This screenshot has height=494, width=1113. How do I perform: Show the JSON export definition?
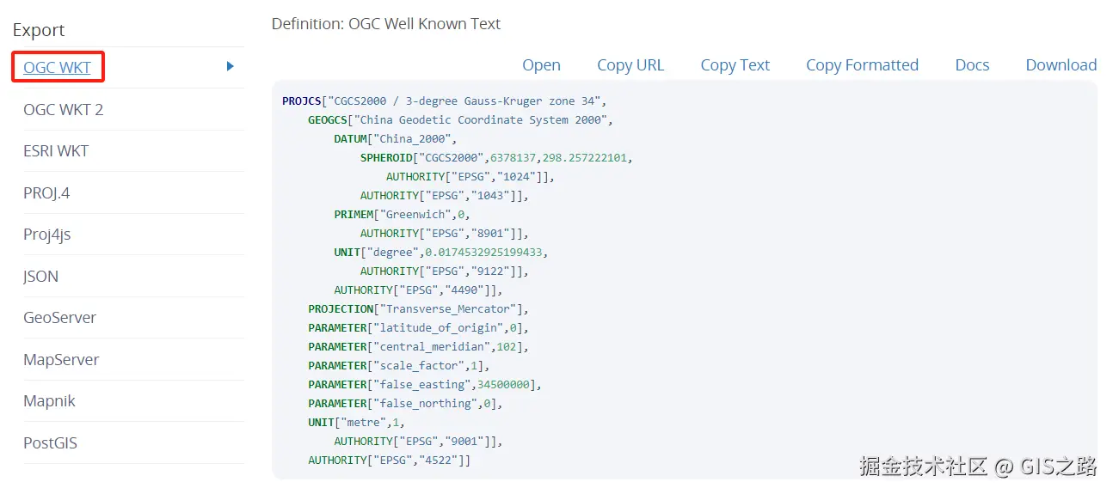(x=40, y=276)
